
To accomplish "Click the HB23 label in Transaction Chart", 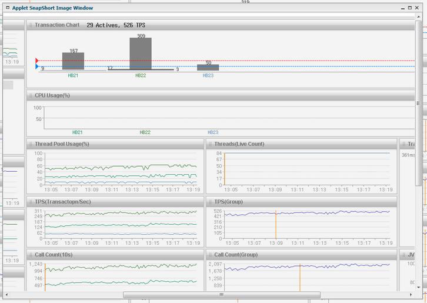I will 208,75.
